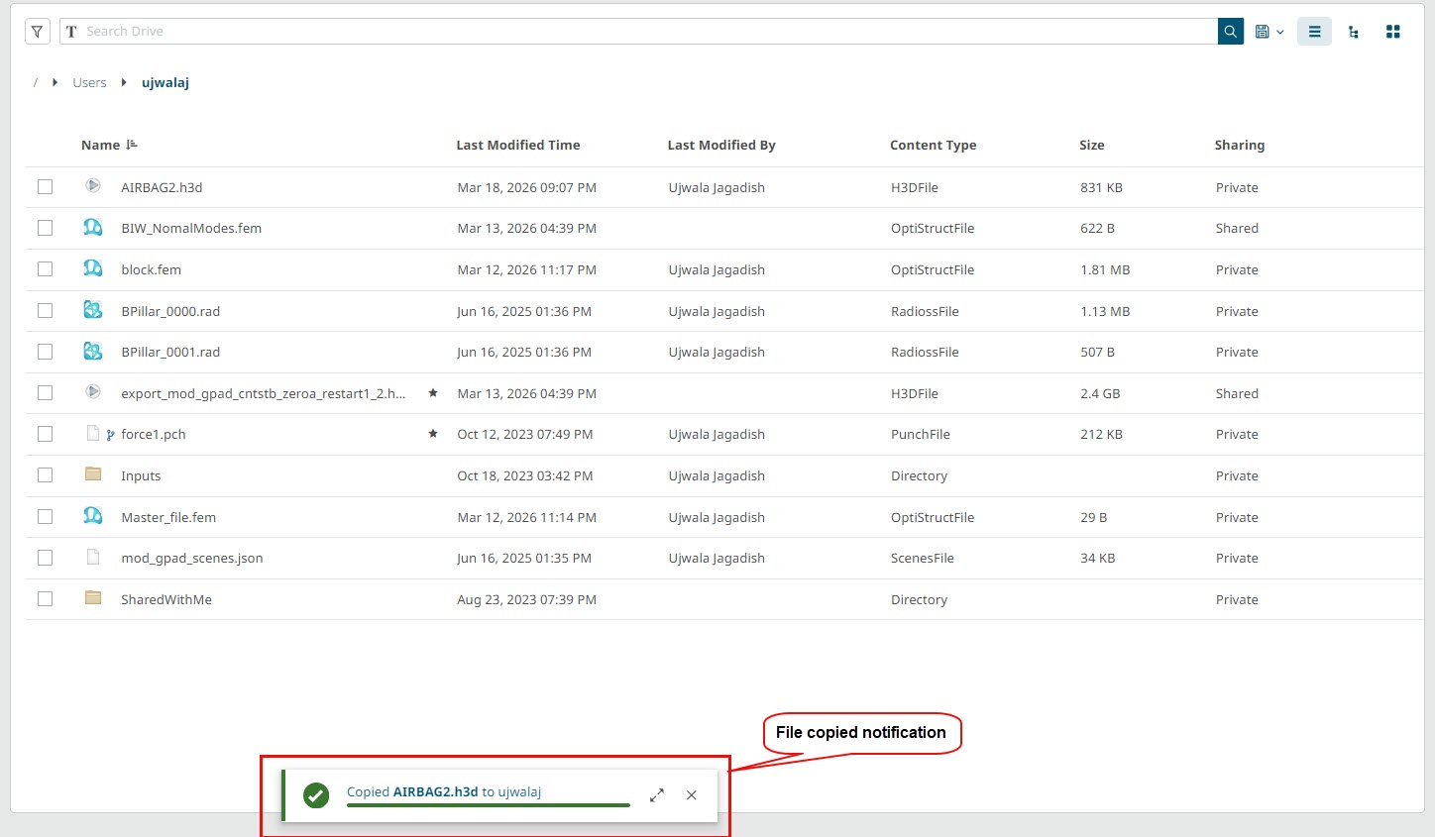1435x837 pixels.
Task: Click the magnifier search button
Action: pyautogui.click(x=1230, y=32)
